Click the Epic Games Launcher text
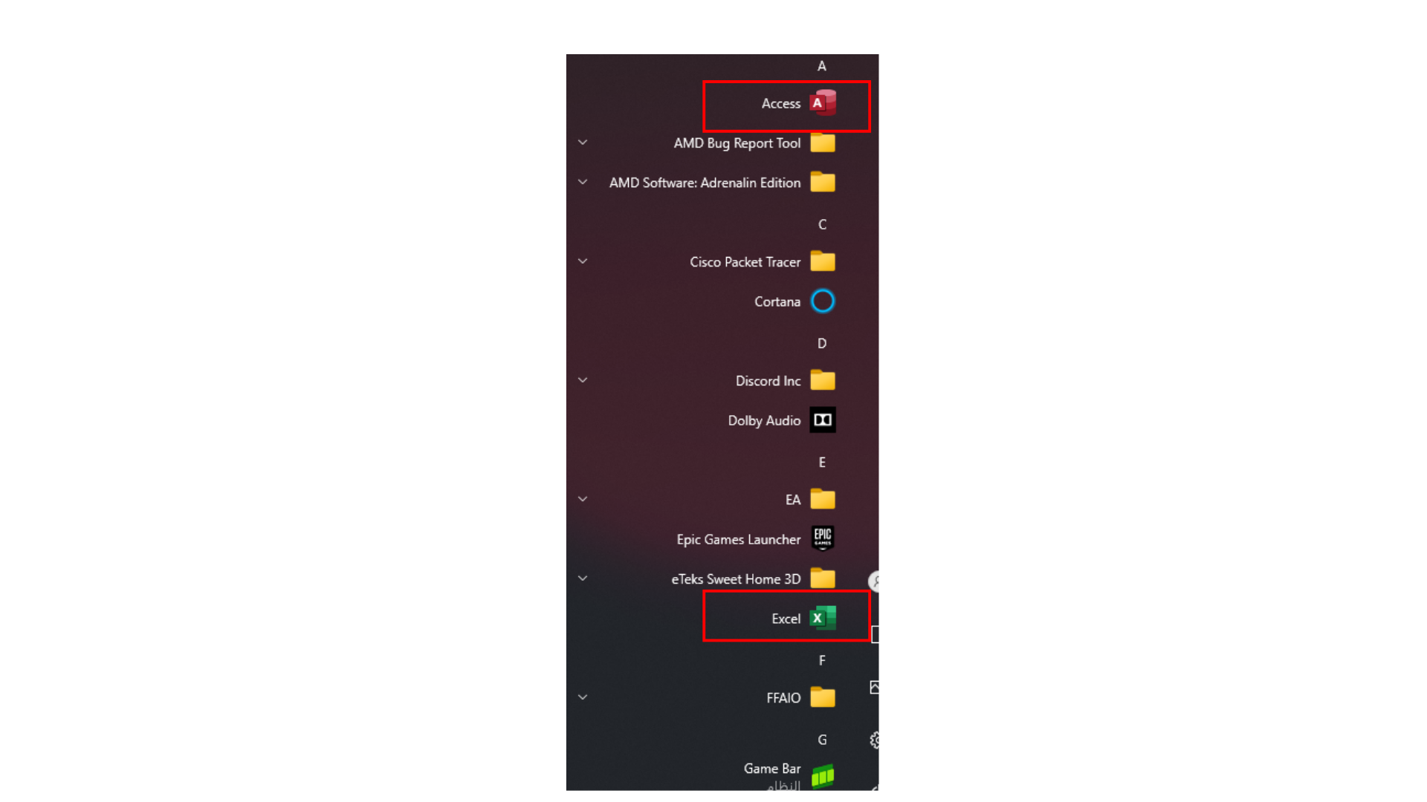1427x802 pixels. (738, 539)
